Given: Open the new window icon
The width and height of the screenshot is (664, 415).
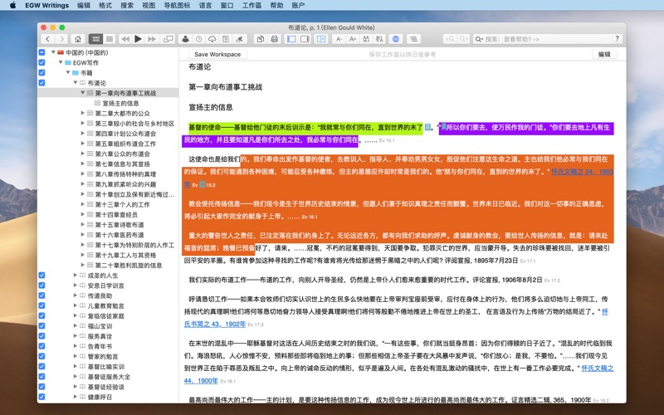Looking at the screenshot, I should pos(168,39).
